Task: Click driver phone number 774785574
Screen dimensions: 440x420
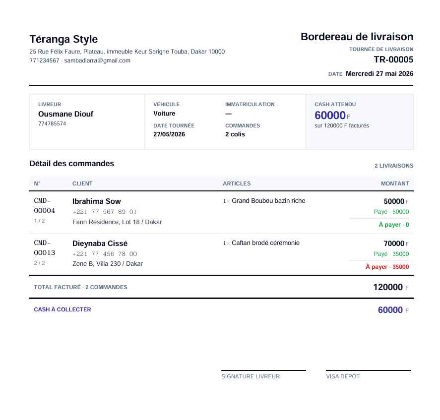Action: pos(52,124)
